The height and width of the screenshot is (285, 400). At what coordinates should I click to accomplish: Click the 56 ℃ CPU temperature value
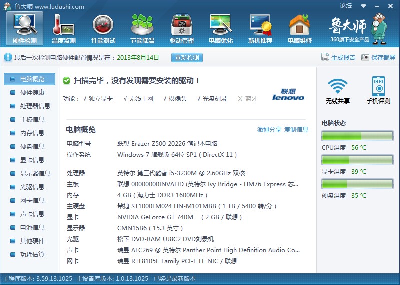359,147
